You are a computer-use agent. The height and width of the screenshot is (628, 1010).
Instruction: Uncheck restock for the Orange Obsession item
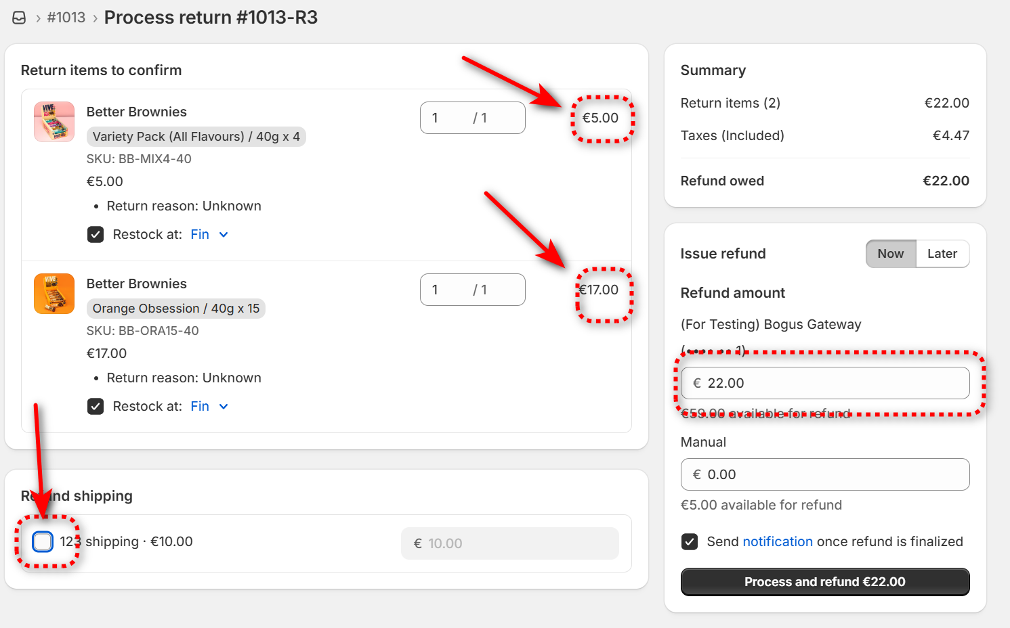[x=96, y=407]
